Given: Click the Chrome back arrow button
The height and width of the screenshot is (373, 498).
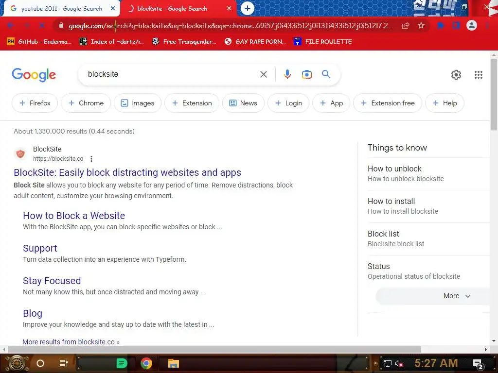Looking at the screenshot, I should tap(11, 26).
